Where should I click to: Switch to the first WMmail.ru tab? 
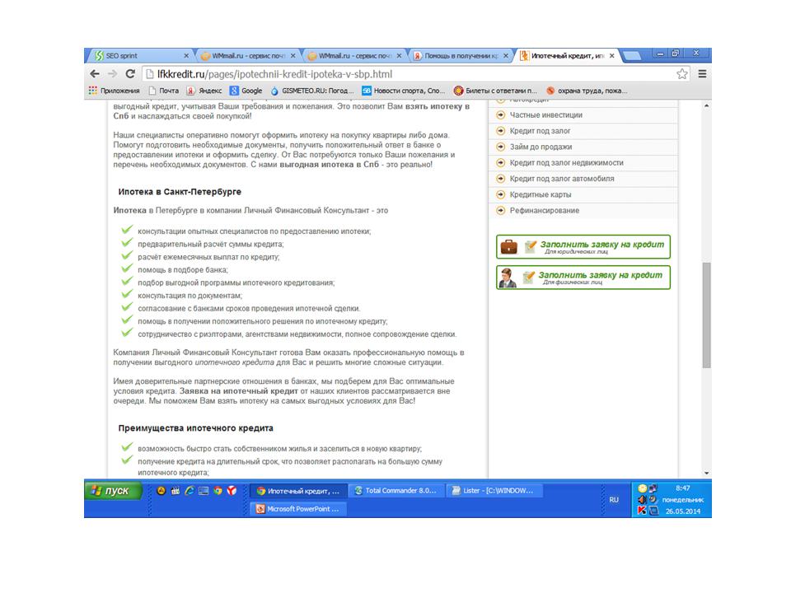click(x=247, y=55)
